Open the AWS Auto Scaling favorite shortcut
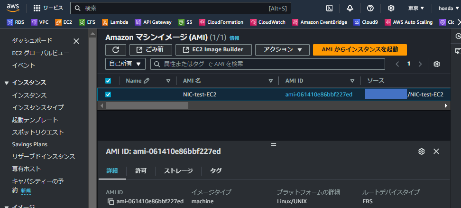Viewport: 461px width, 208px height. pos(409,22)
